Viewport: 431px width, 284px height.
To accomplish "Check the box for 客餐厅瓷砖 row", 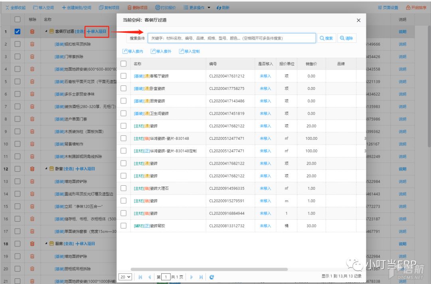I will 123,76.
